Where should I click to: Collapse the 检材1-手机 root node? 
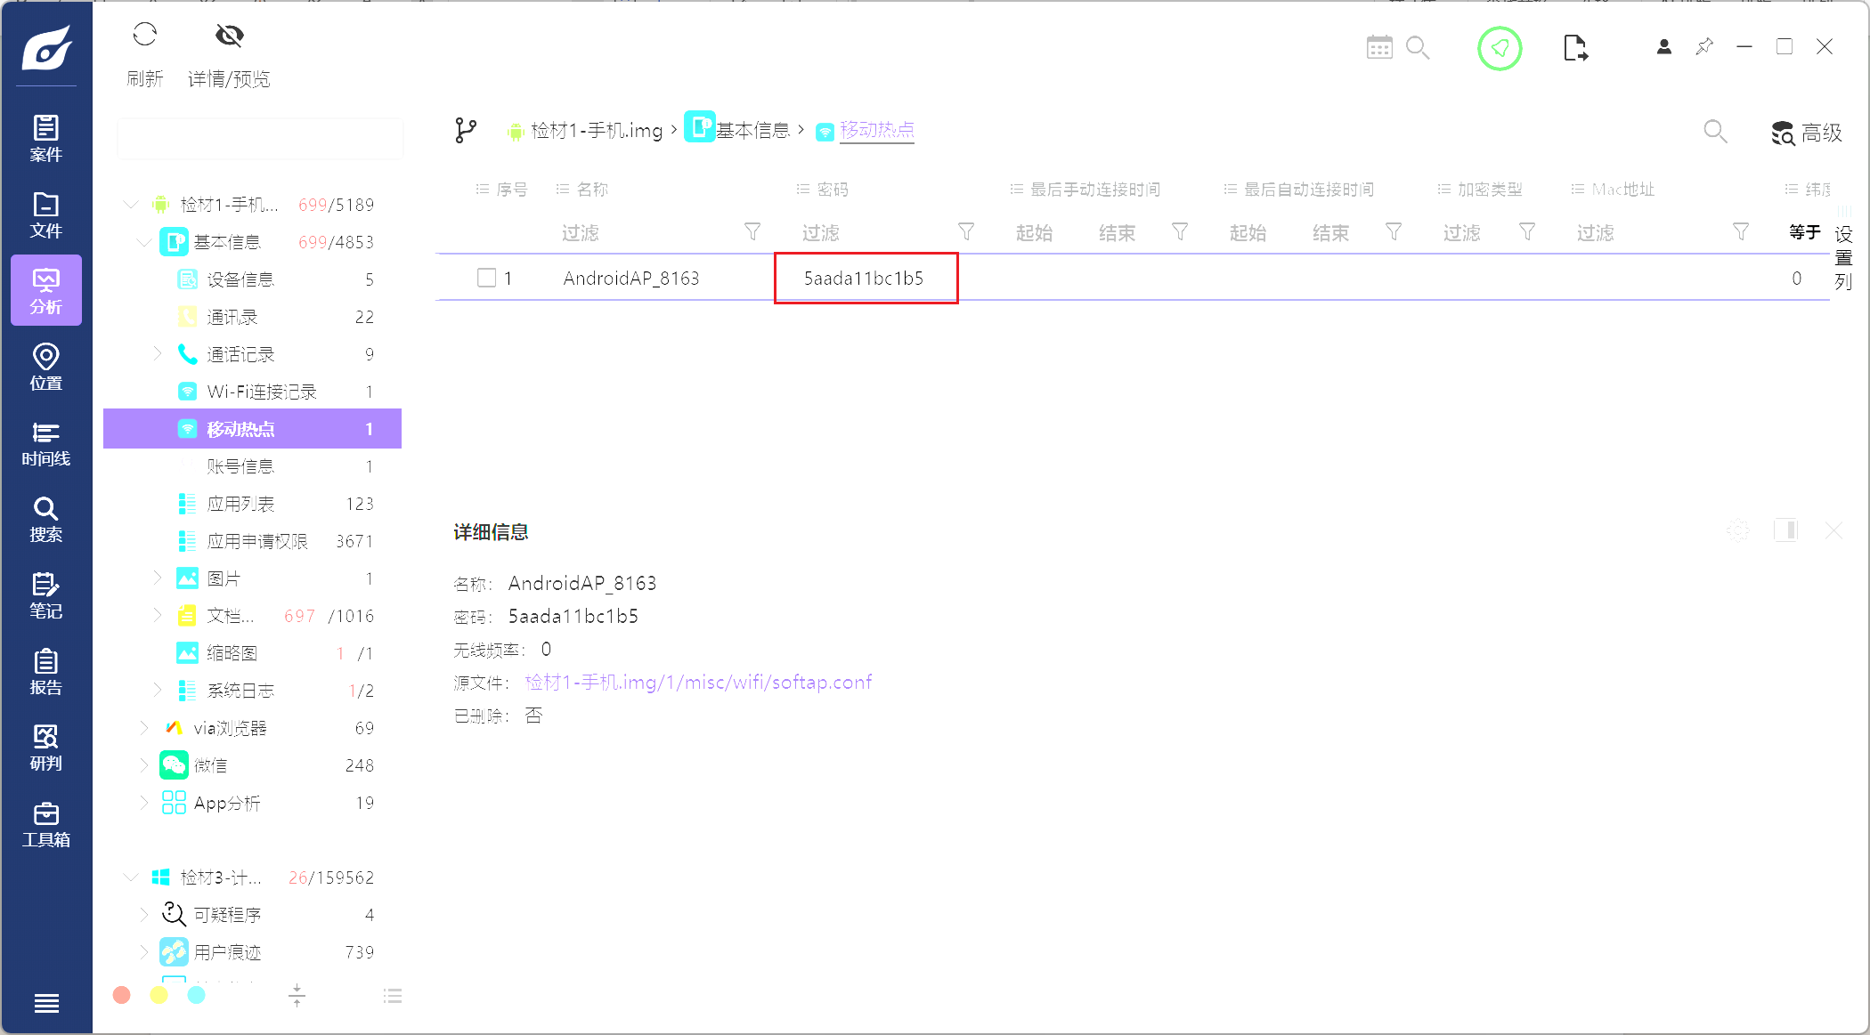click(131, 205)
